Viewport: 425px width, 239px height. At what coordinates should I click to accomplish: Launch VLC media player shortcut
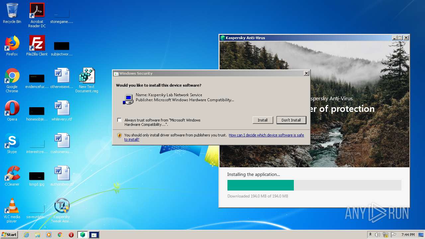[12, 210]
